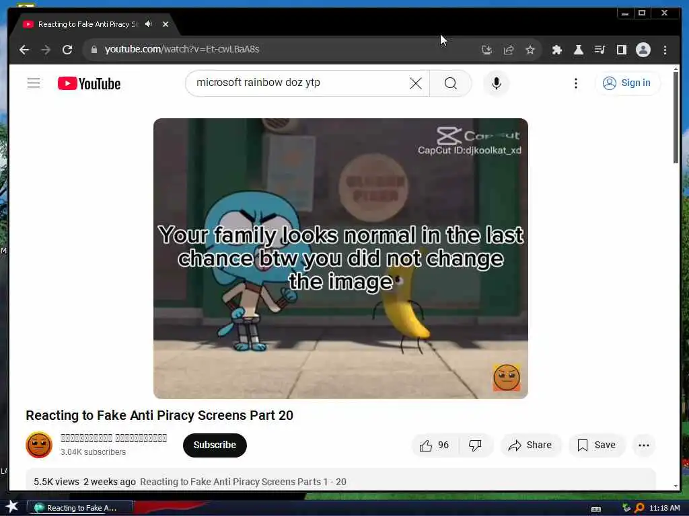Reload the YouTube page
Viewport: 689px width, 516px height.
pyautogui.click(x=67, y=50)
